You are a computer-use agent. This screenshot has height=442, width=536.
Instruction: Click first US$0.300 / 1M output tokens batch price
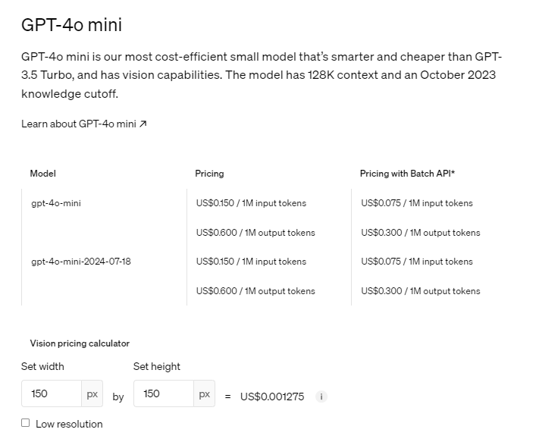point(421,233)
